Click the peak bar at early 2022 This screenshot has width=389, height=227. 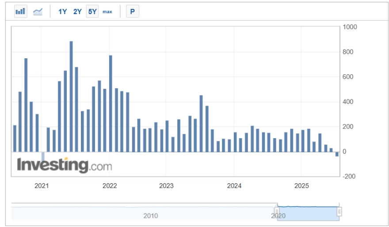pyautogui.click(x=111, y=103)
